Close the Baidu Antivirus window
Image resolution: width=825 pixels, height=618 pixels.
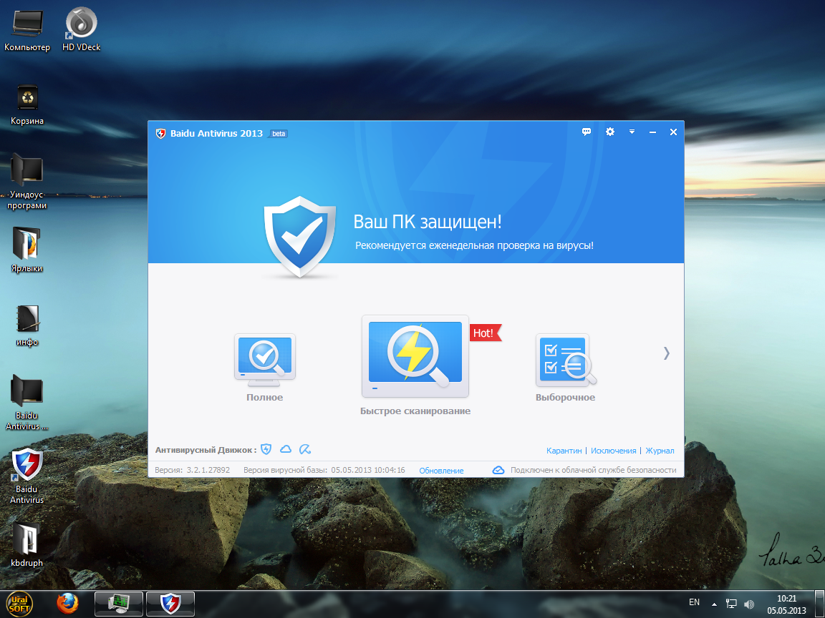tap(673, 132)
